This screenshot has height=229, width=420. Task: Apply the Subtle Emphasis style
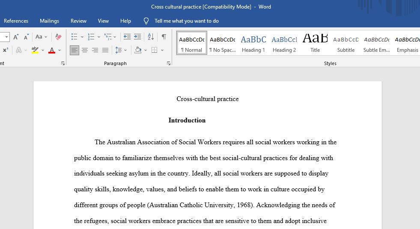click(x=377, y=43)
